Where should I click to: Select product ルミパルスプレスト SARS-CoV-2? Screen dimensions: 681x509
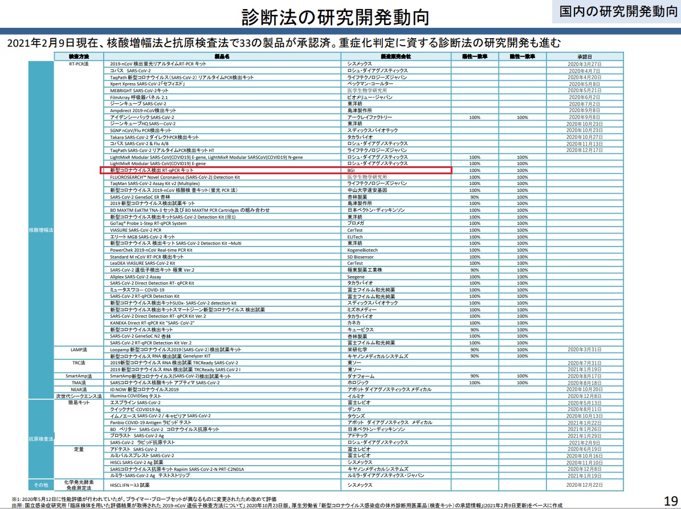click(142, 455)
